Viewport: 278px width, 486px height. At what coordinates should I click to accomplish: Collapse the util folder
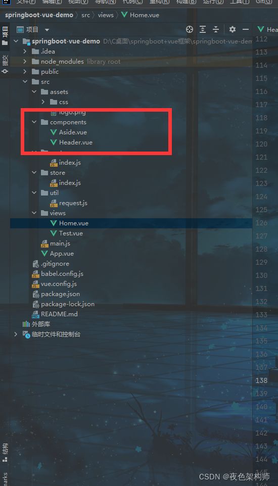pos(34,193)
